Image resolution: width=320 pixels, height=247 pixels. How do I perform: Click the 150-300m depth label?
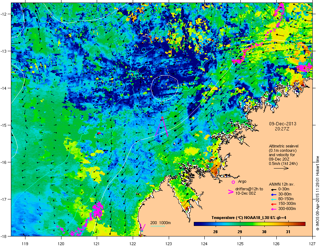coord(287,203)
